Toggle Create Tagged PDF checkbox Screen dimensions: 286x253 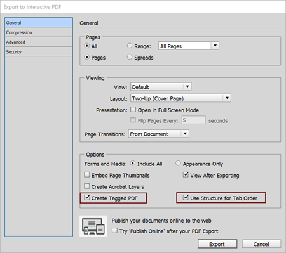point(87,197)
